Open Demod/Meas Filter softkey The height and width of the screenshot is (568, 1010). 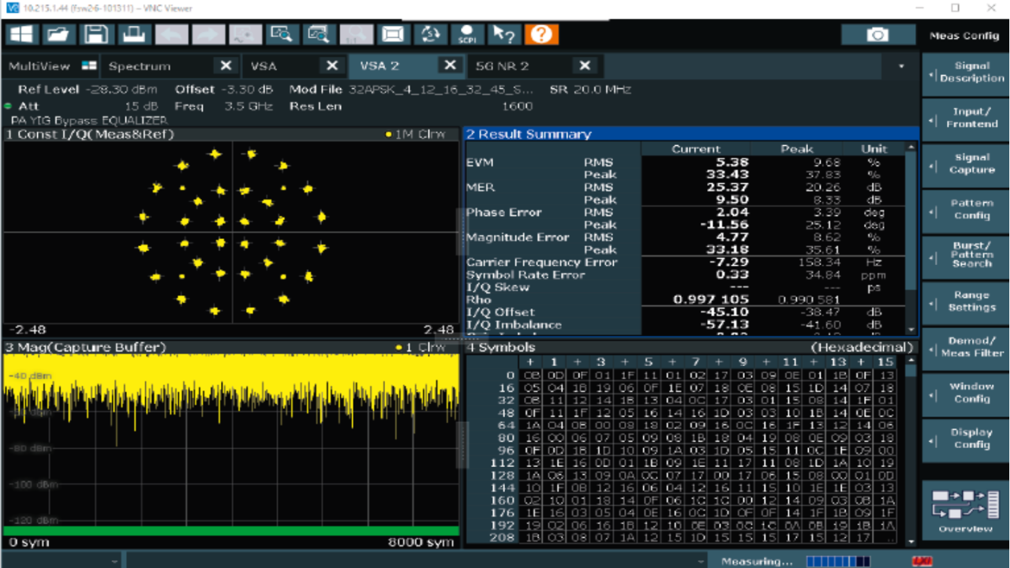tap(965, 347)
